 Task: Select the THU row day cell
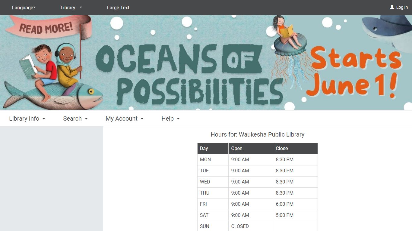[213, 193]
